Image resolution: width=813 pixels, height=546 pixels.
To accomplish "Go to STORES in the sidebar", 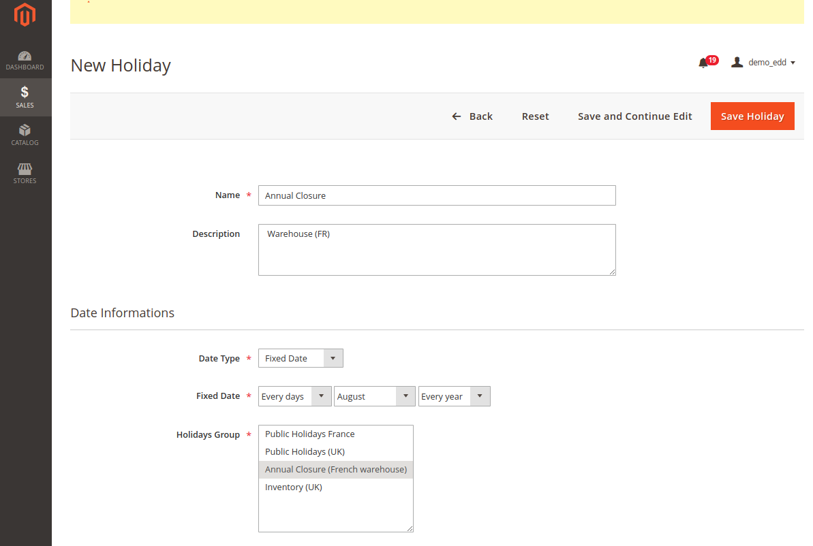I will (x=25, y=173).
